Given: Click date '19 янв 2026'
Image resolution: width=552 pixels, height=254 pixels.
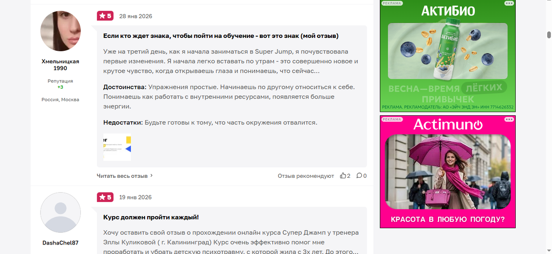Looking at the screenshot, I should [x=136, y=198].
